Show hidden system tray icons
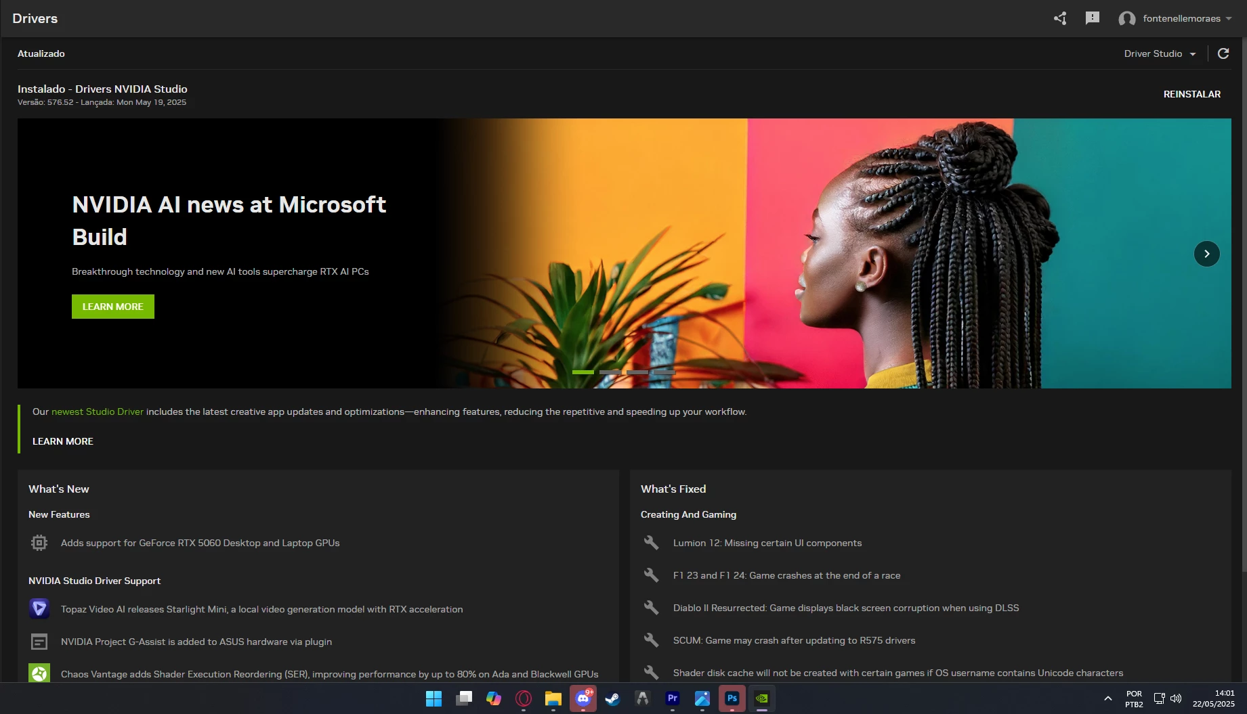This screenshot has width=1247, height=714. pos(1108,698)
